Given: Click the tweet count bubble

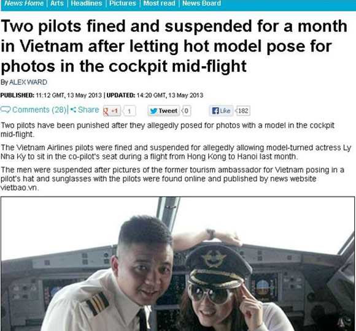Looking at the screenshot, I should pyautogui.click(x=186, y=111).
